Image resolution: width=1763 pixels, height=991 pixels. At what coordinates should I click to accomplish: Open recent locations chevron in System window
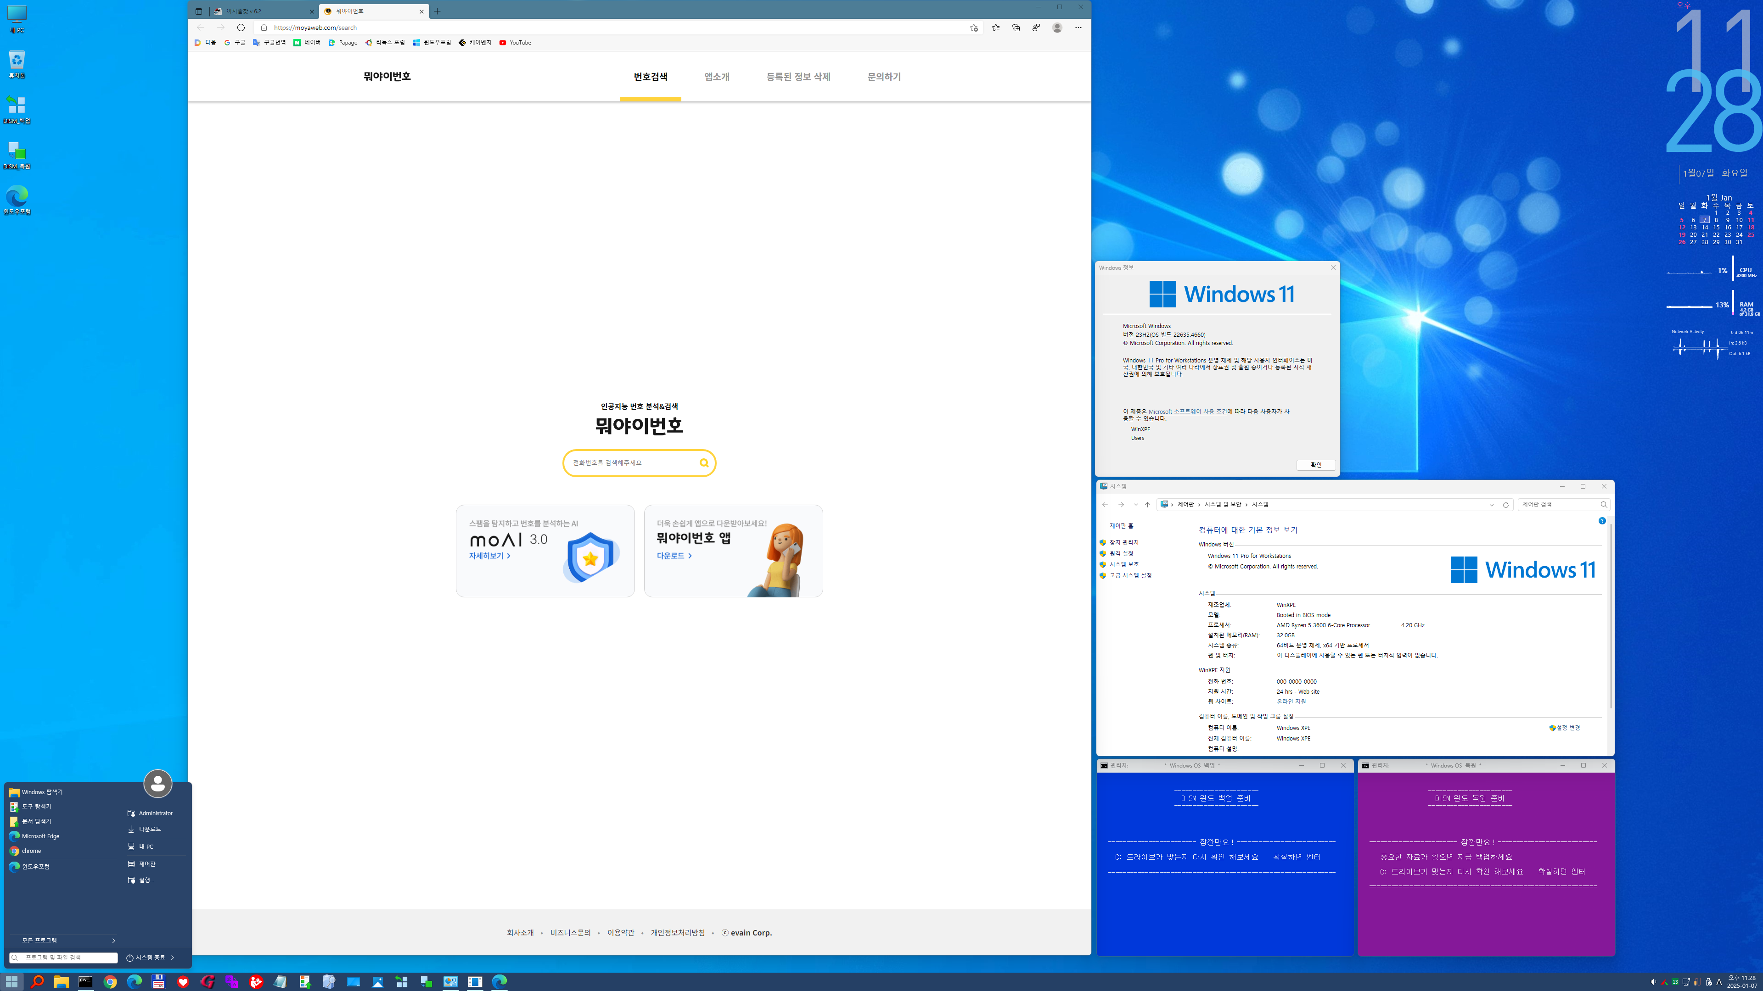tap(1135, 505)
